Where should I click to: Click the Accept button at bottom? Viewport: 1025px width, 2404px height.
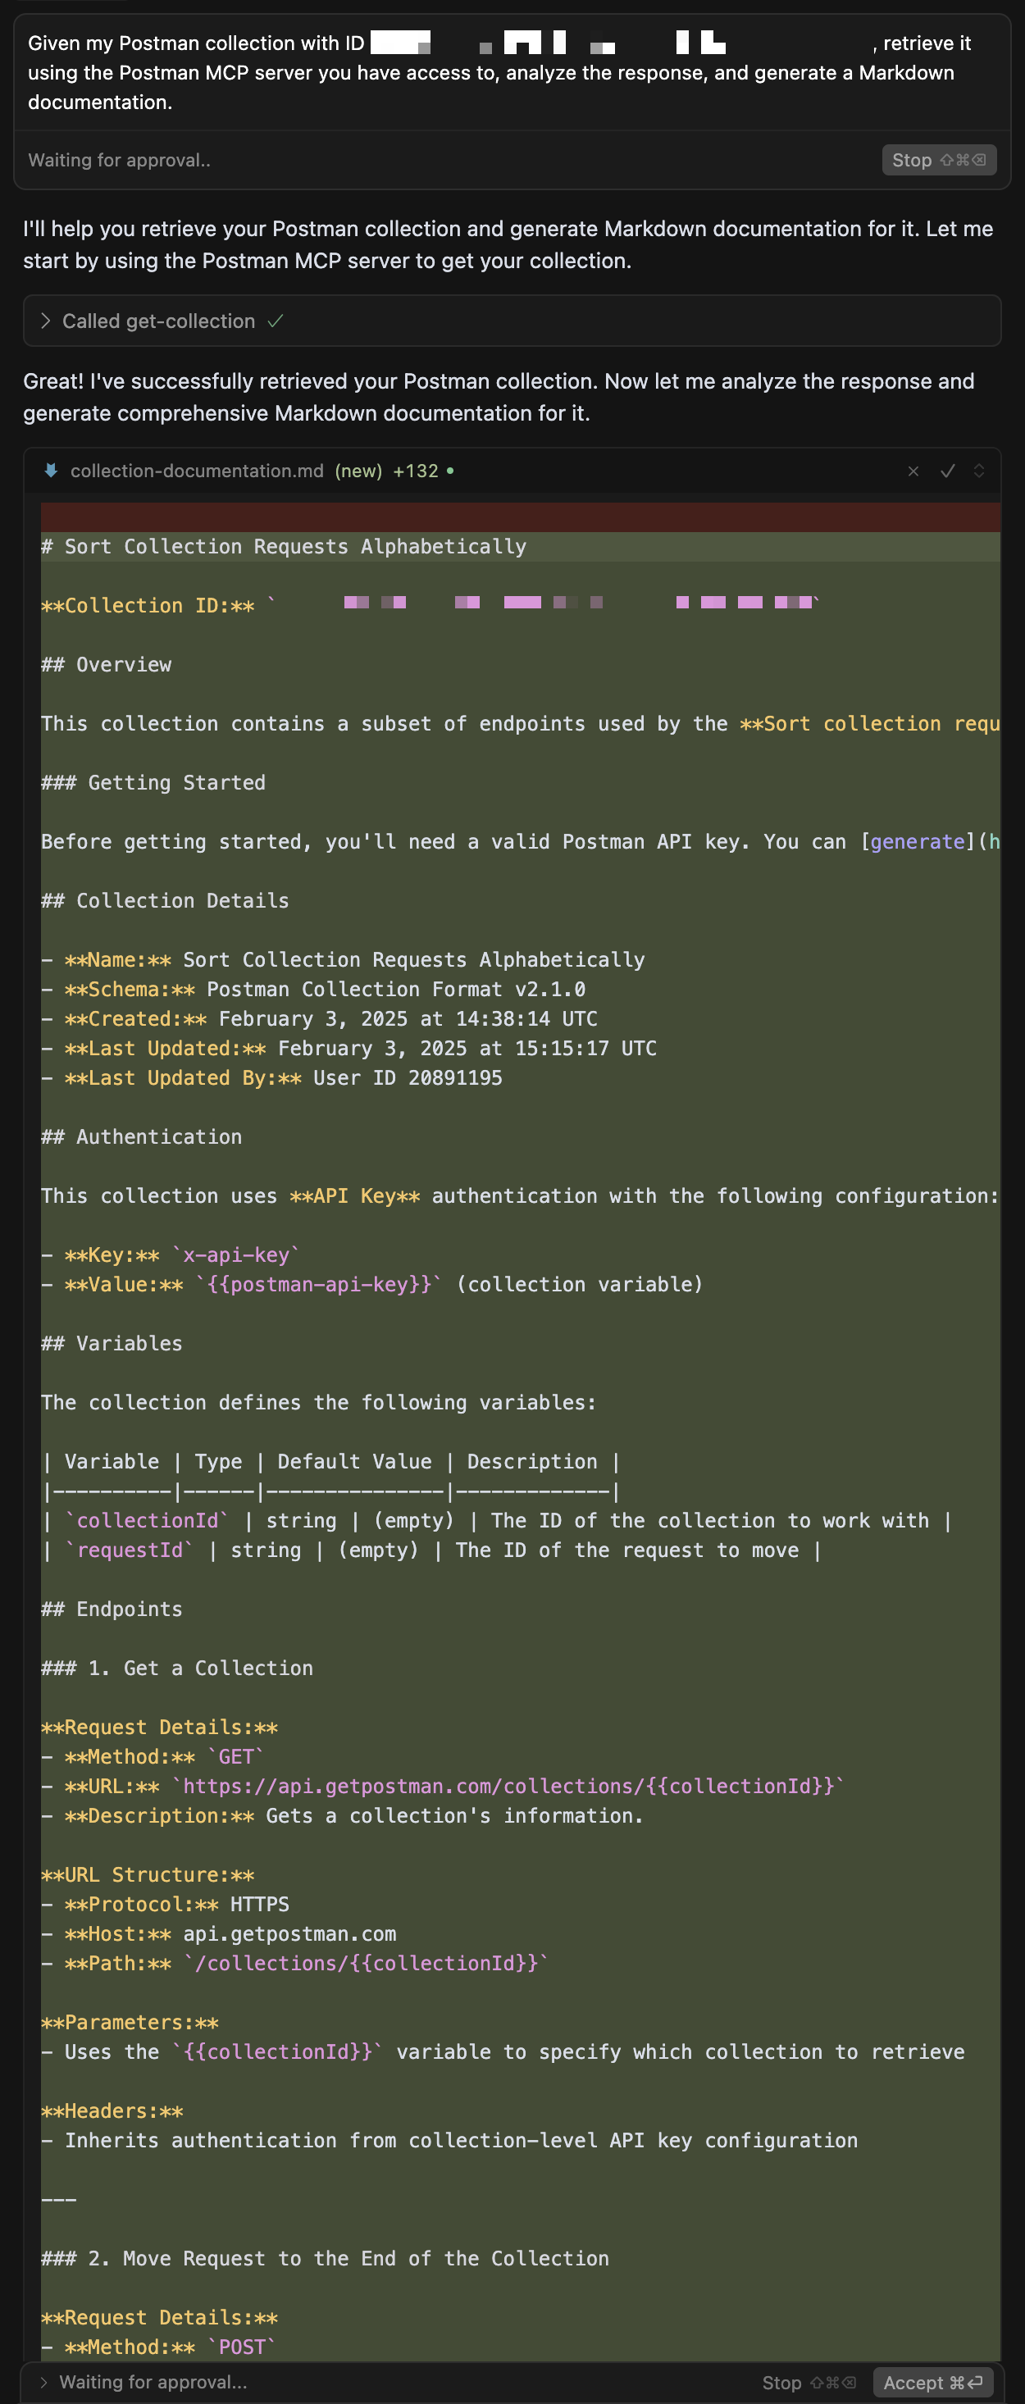(931, 2382)
